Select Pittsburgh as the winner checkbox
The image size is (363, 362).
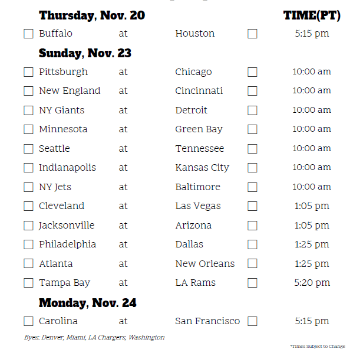coord(28,72)
